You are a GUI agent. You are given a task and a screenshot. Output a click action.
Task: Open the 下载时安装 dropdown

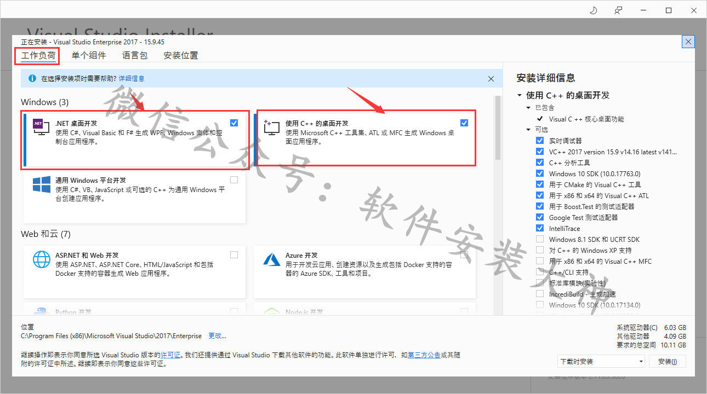(601, 361)
